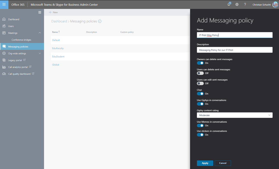This screenshot has width=279, height=169.
Task: Collapse sidebar with hamburger menu icon
Action: click(x=40, y=12)
